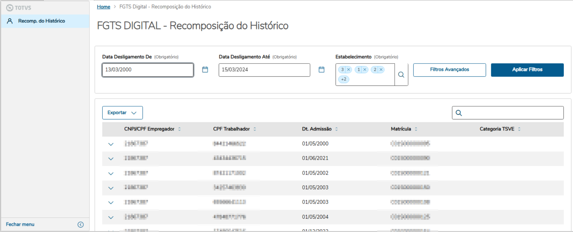
Task: Open the Estabelecimento lookup search icon
Action: pyautogui.click(x=401, y=74)
